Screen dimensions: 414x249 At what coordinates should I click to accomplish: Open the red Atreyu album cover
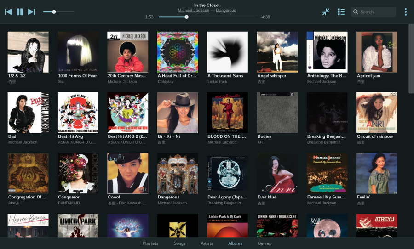(377, 225)
